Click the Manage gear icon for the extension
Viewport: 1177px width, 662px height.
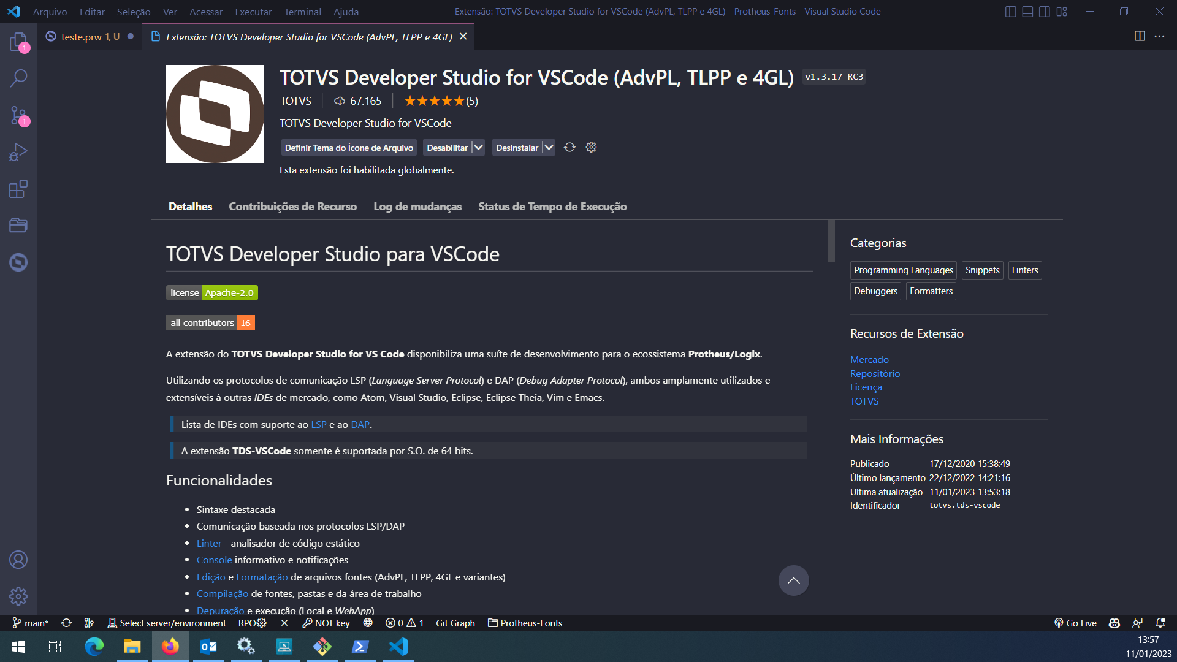(591, 147)
